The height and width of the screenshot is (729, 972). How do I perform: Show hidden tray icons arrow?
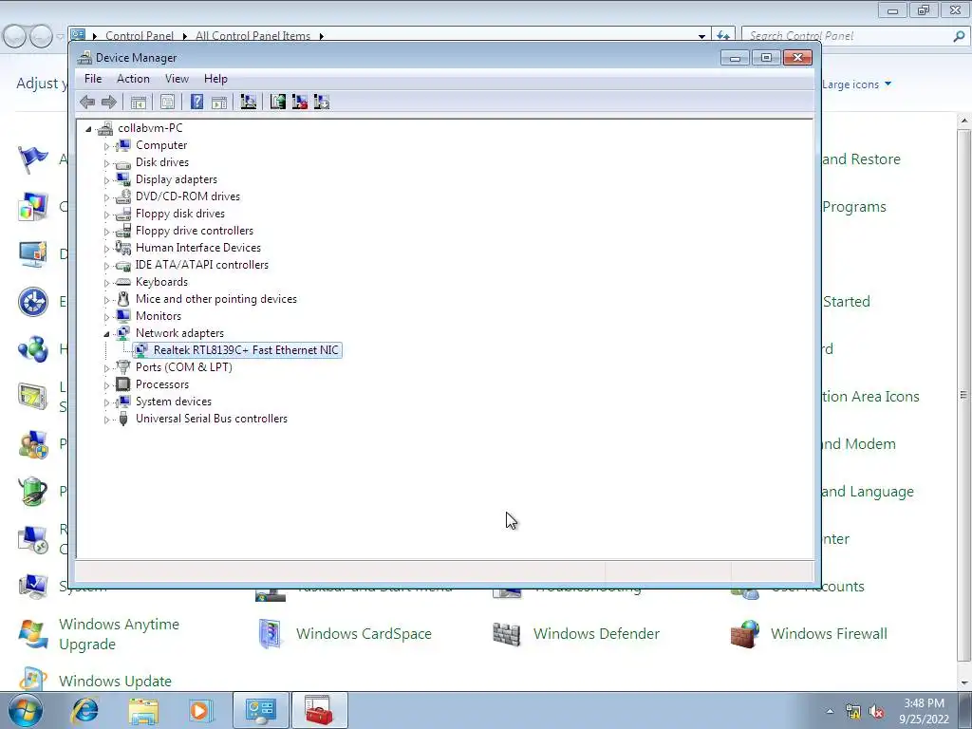pos(830,712)
